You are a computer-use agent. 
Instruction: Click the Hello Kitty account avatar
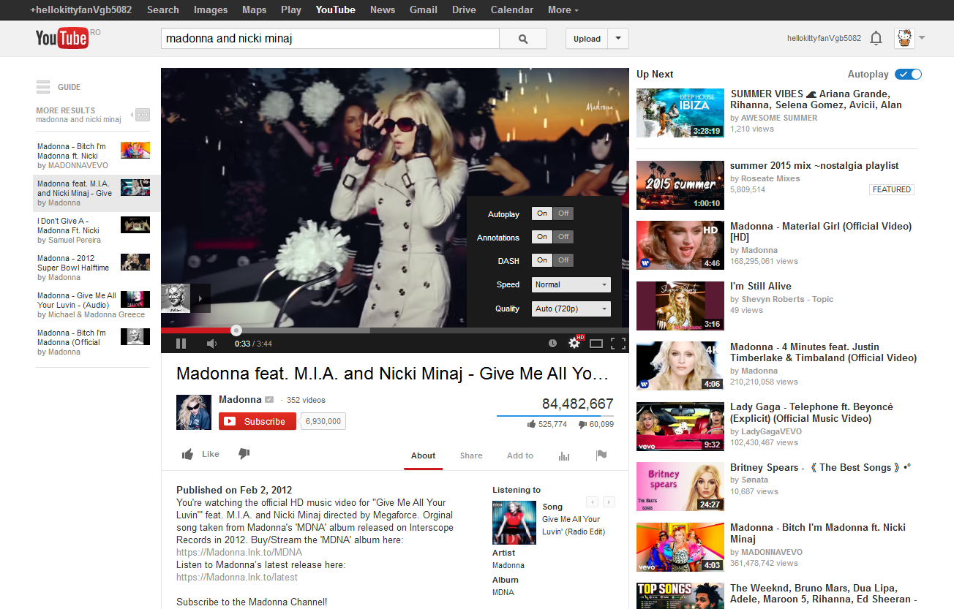click(904, 39)
